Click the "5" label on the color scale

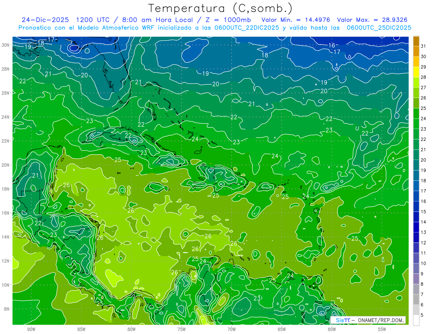coord(422,315)
